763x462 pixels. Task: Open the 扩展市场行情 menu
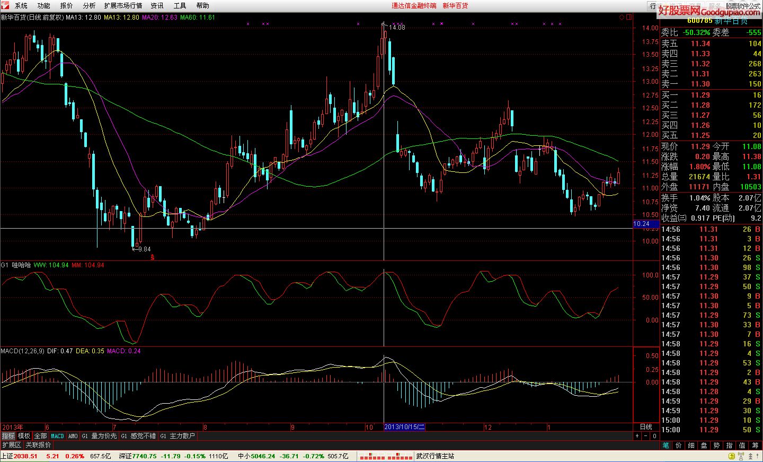[123, 6]
